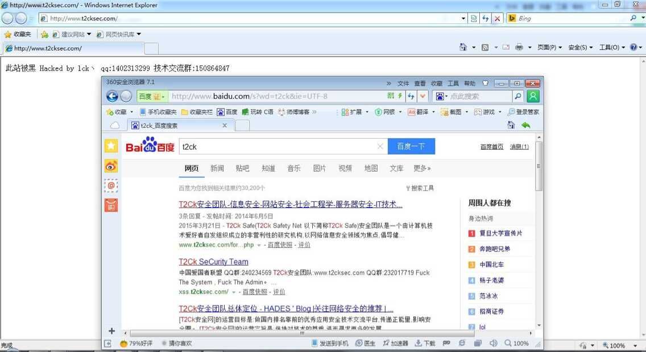Image resolution: width=646 pixels, height=352 pixels.
Task: Click 医生 doctor item in status bar
Action: tap(366, 343)
